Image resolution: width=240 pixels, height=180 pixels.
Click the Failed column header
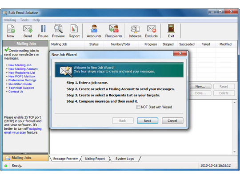click(x=206, y=44)
